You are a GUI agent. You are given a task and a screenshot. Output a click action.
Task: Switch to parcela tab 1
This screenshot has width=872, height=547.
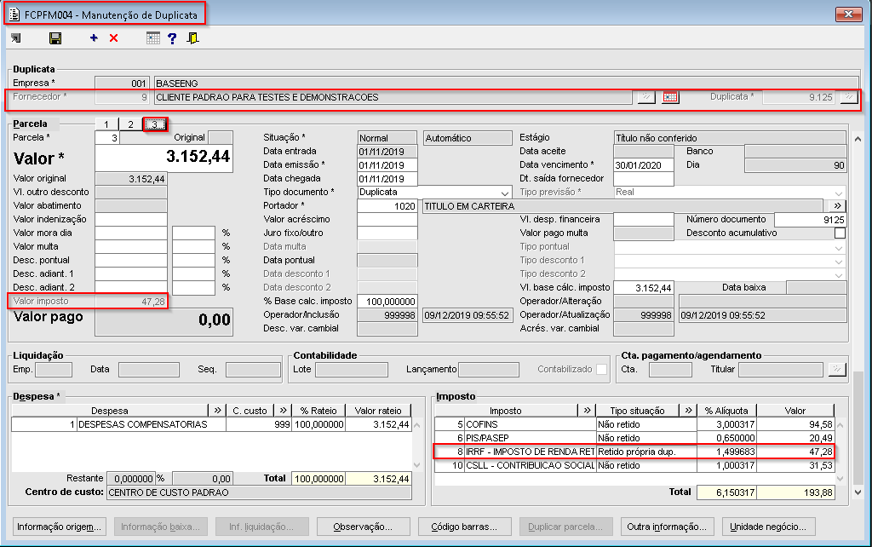(106, 124)
